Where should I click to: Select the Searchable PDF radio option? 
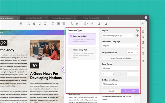[71, 36]
